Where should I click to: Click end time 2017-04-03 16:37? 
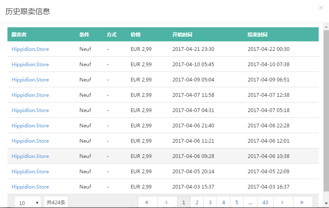(268, 187)
